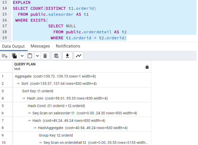Viewport: 198px width, 145px height.
Task: Open the Paste options dropdown arrow
Action: pos(38,56)
